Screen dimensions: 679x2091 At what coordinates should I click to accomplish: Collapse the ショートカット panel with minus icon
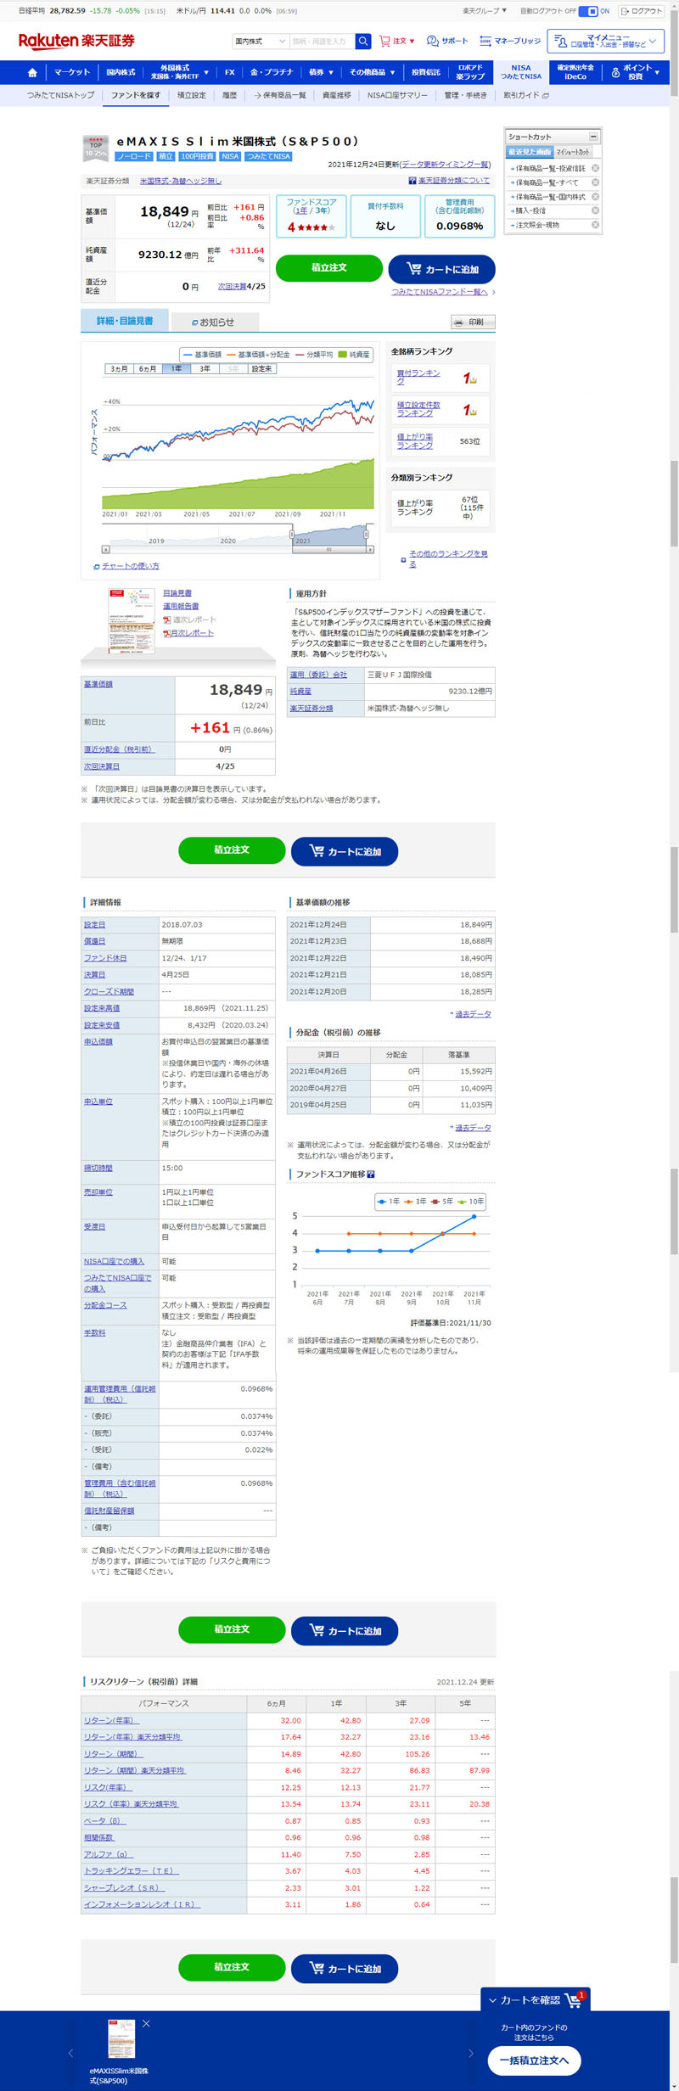(x=593, y=137)
